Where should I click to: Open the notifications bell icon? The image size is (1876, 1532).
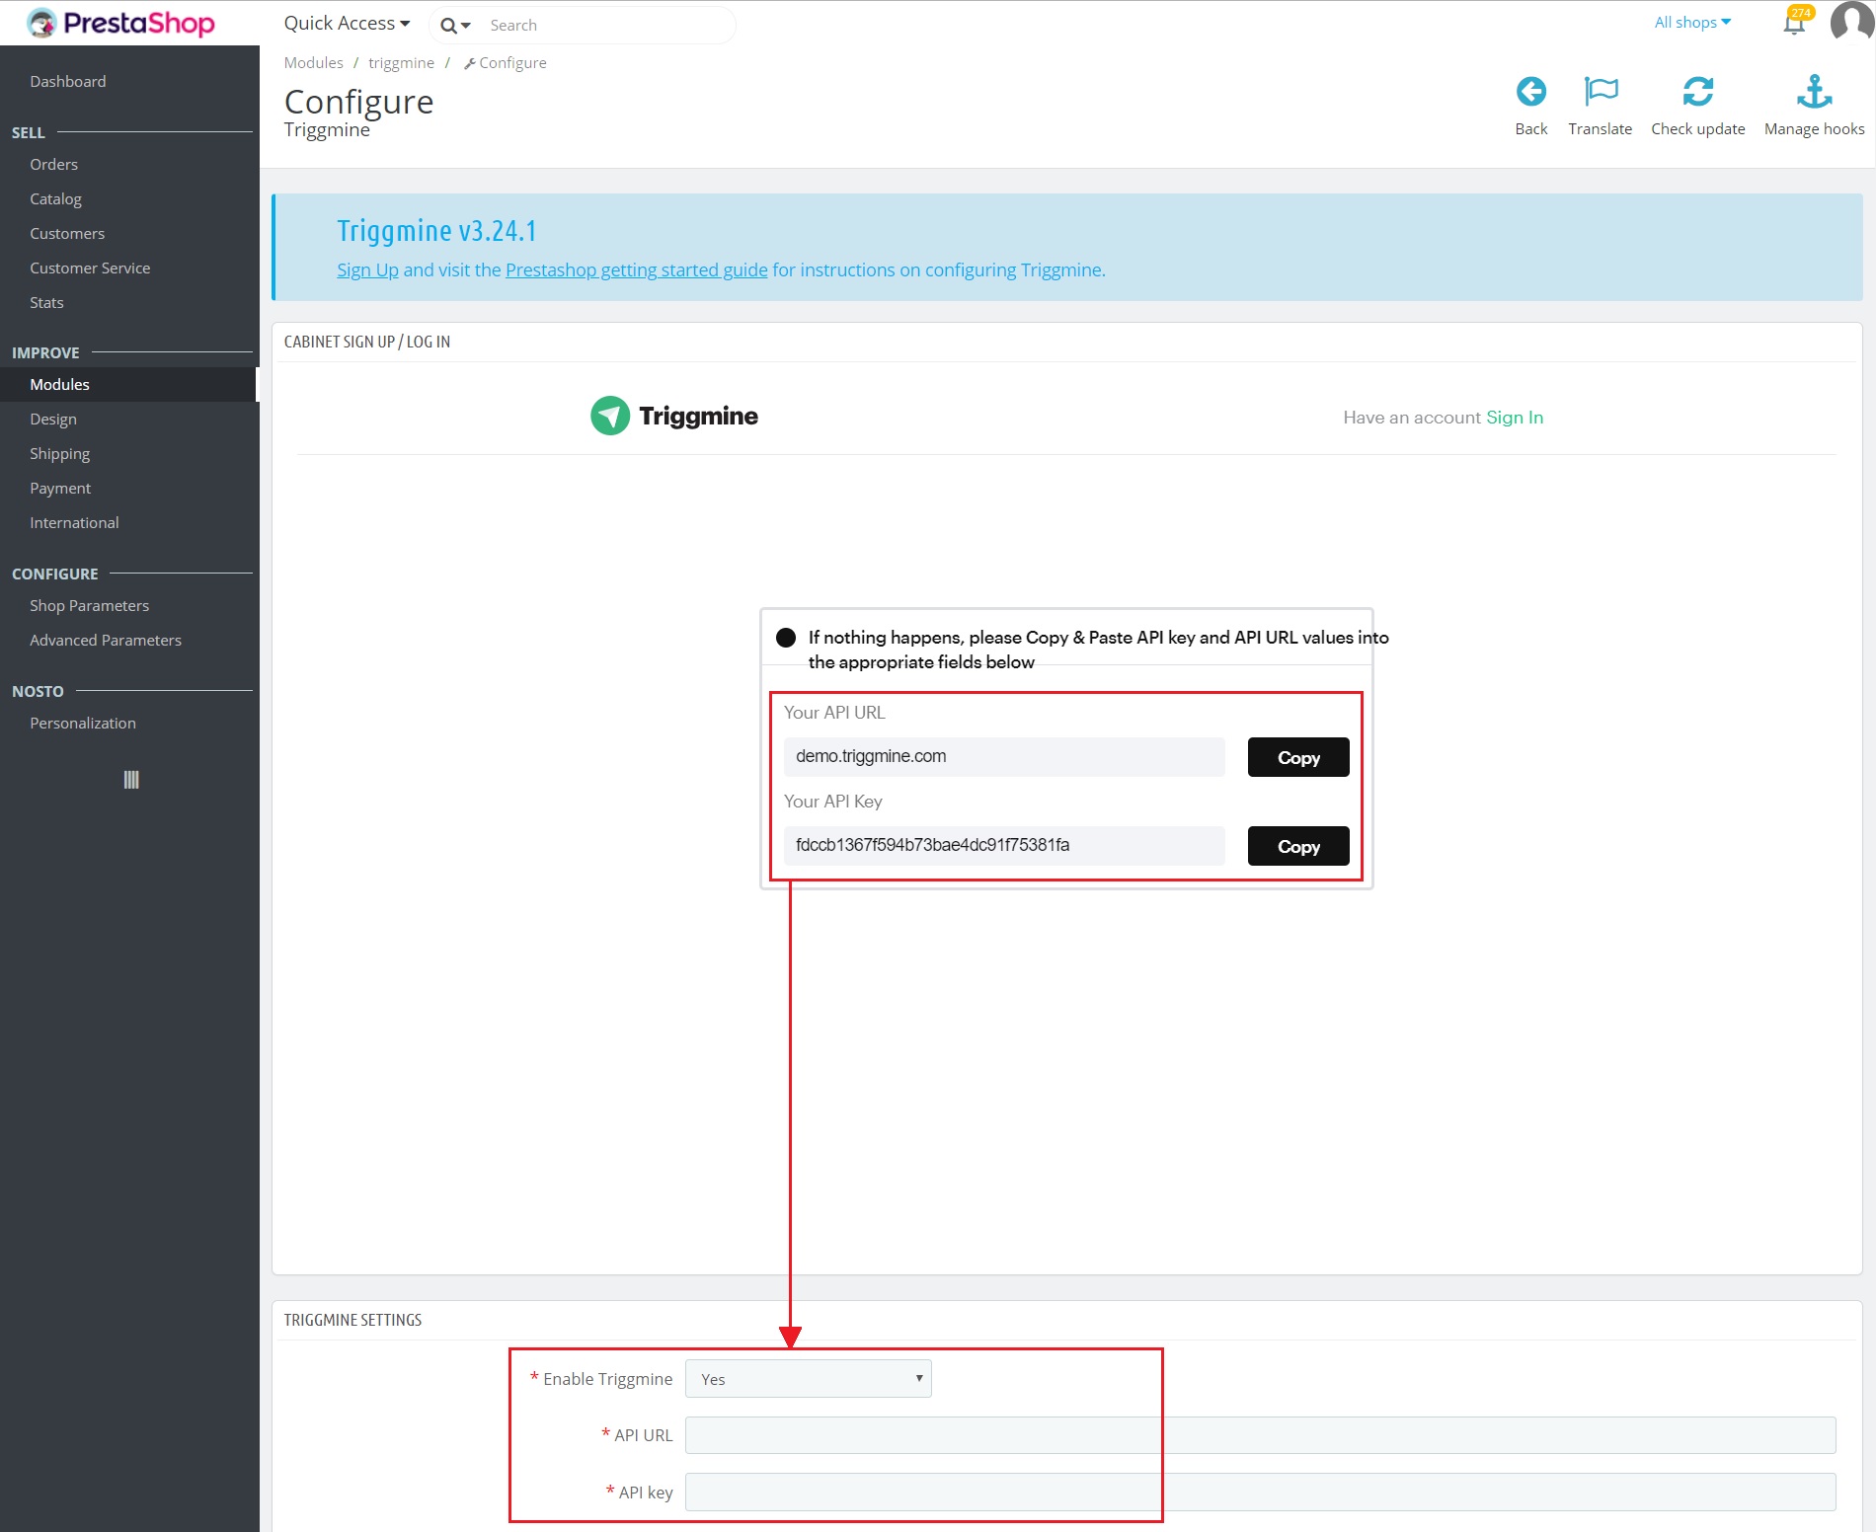pyautogui.click(x=1794, y=23)
